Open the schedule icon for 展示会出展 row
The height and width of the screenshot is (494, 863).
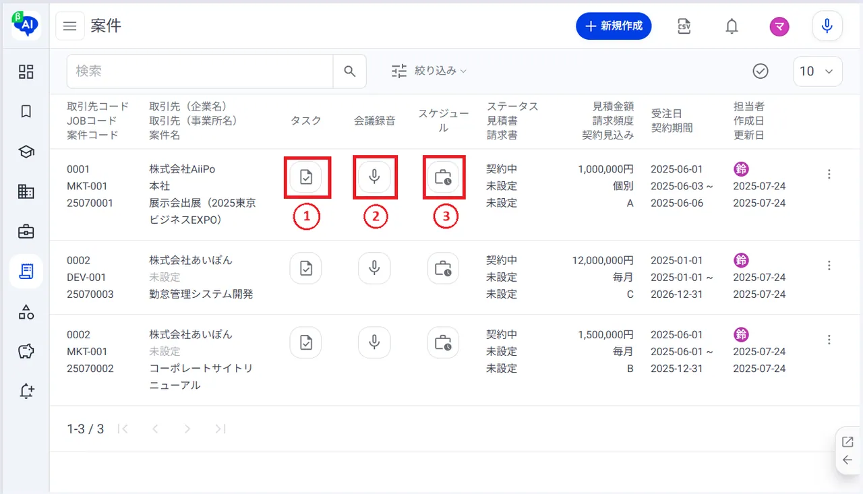click(444, 177)
